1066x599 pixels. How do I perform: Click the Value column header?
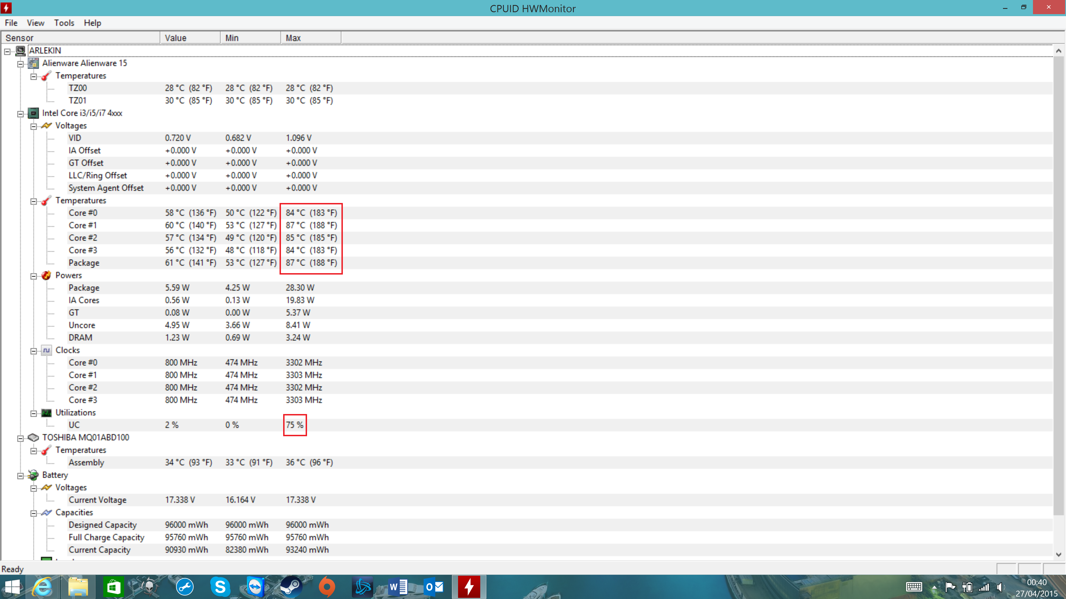[x=190, y=38]
